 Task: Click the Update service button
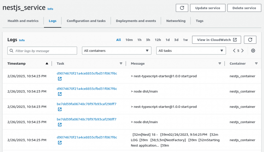[208, 8]
